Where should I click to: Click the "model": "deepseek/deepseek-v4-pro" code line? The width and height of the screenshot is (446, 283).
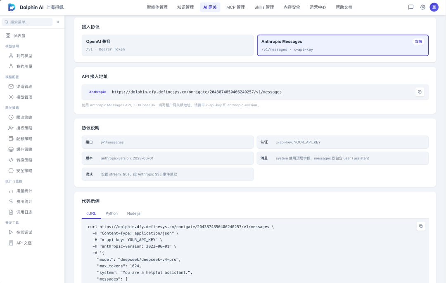(x=139, y=260)
